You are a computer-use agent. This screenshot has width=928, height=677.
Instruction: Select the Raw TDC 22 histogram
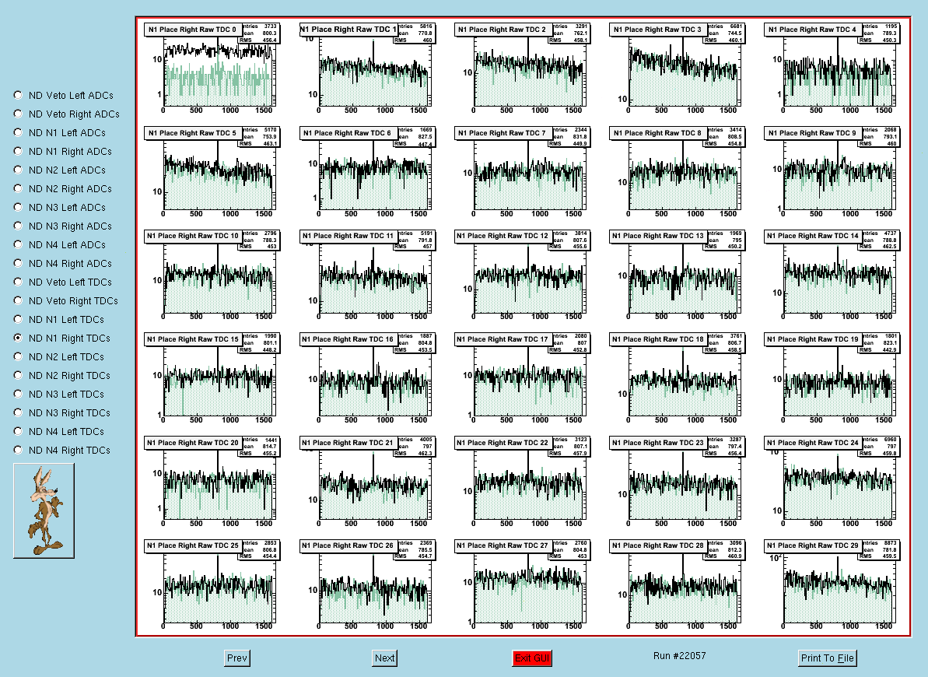pyautogui.click(x=521, y=480)
